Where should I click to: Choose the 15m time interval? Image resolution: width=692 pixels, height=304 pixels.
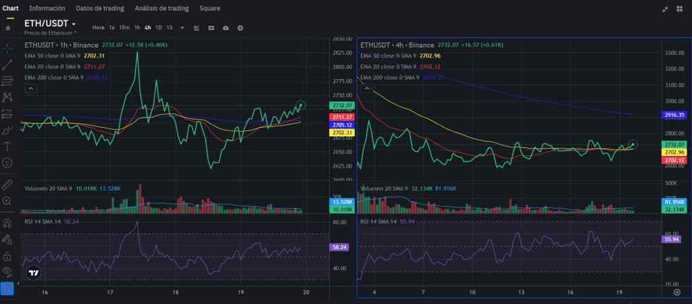point(124,28)
